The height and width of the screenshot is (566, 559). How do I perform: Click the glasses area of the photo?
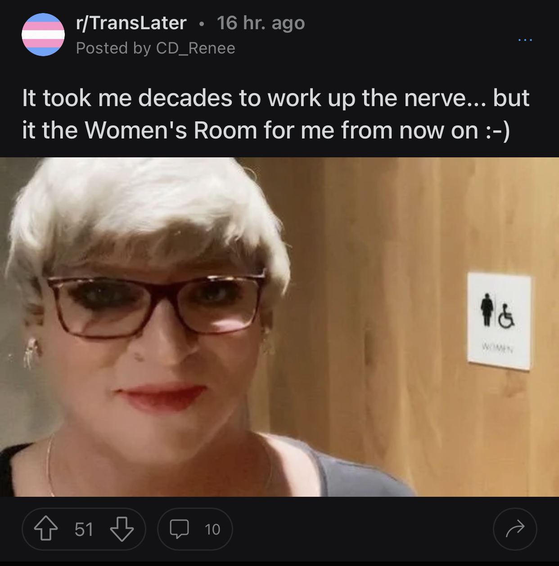point(155,301)
